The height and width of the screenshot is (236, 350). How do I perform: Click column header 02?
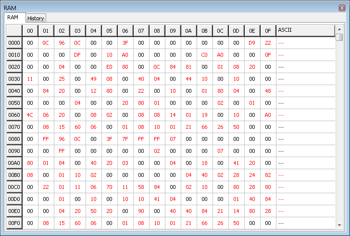(x=62, y=31)
